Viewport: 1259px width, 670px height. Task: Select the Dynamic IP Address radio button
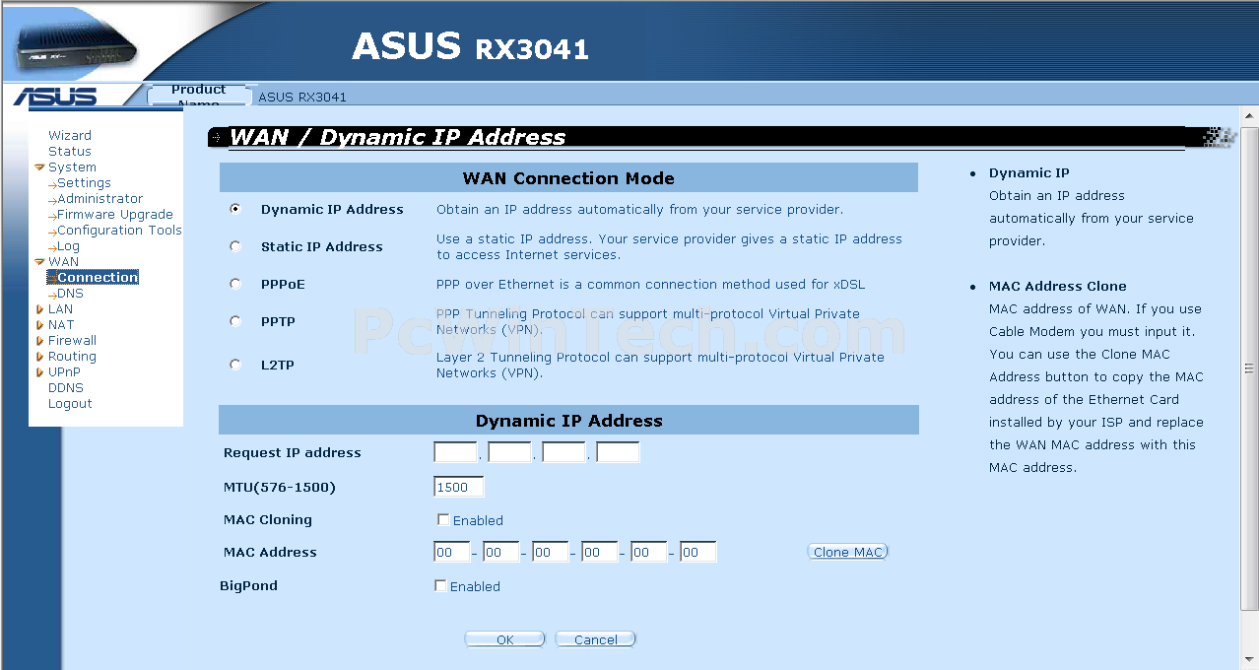(x=234, y=209)
